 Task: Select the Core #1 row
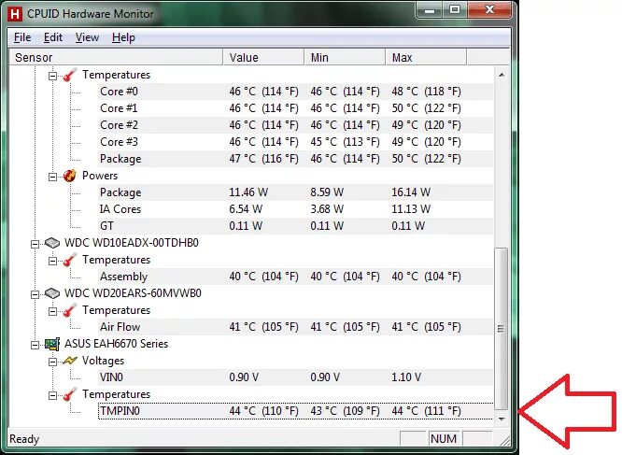[295, 108]
